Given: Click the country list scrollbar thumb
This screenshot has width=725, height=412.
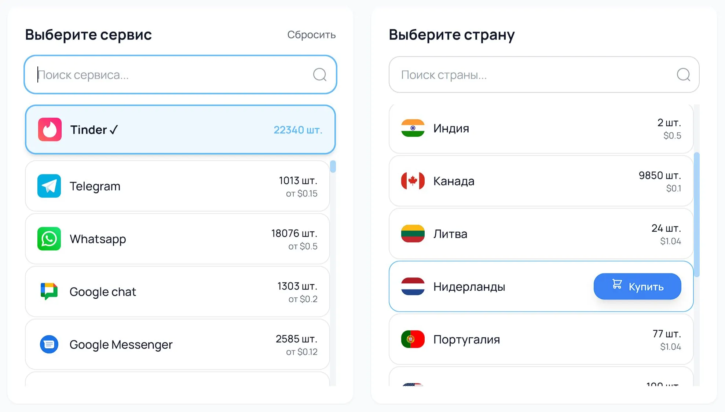Looking at the screenshot, I should click(x=697, y=214).
